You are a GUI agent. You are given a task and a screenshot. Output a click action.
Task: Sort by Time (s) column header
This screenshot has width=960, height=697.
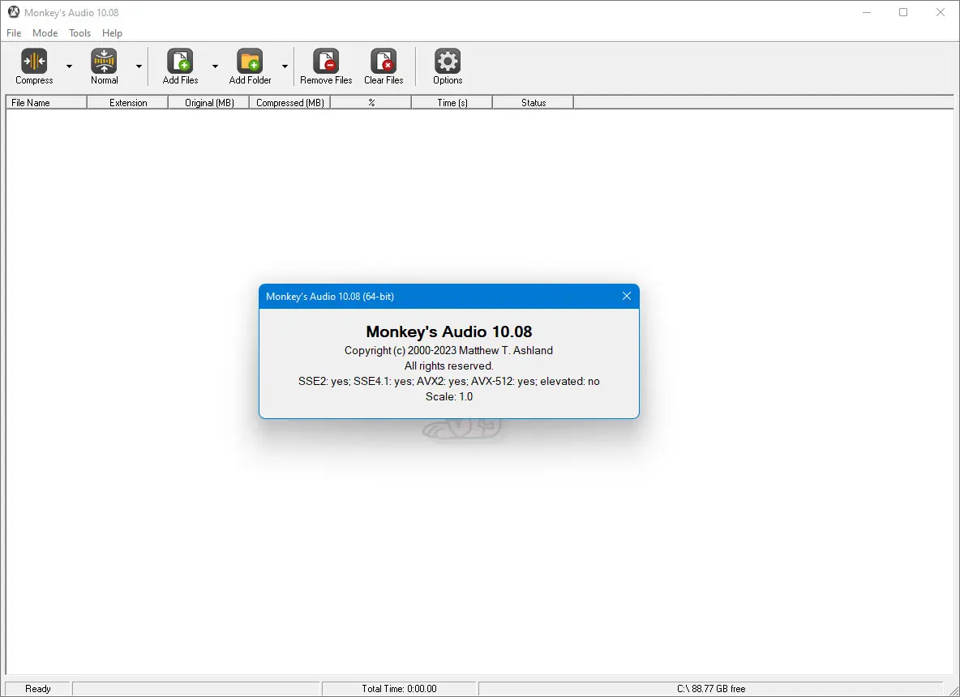[x=452, y=103]
